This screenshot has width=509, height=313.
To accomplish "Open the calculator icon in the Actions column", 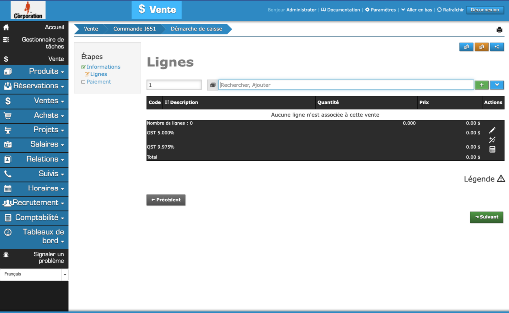I will (x=492, y=149).
